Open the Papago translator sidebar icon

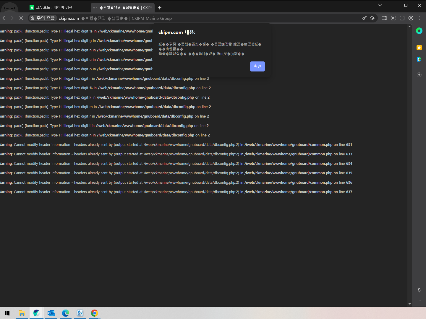coord(419,59)
